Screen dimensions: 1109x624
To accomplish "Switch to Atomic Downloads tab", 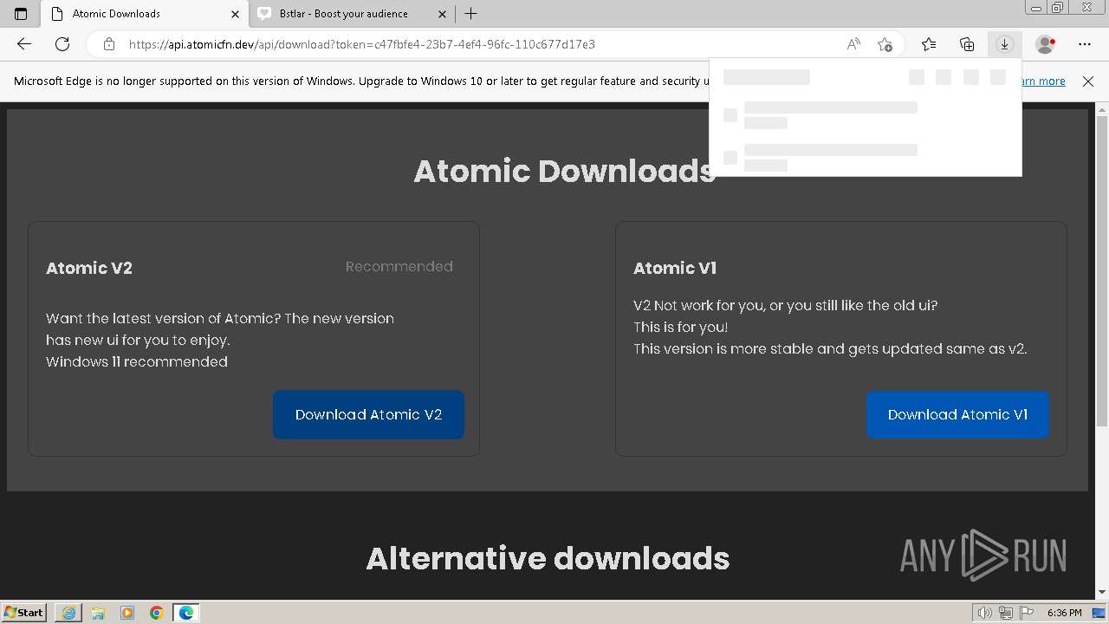I will [145, 14].
